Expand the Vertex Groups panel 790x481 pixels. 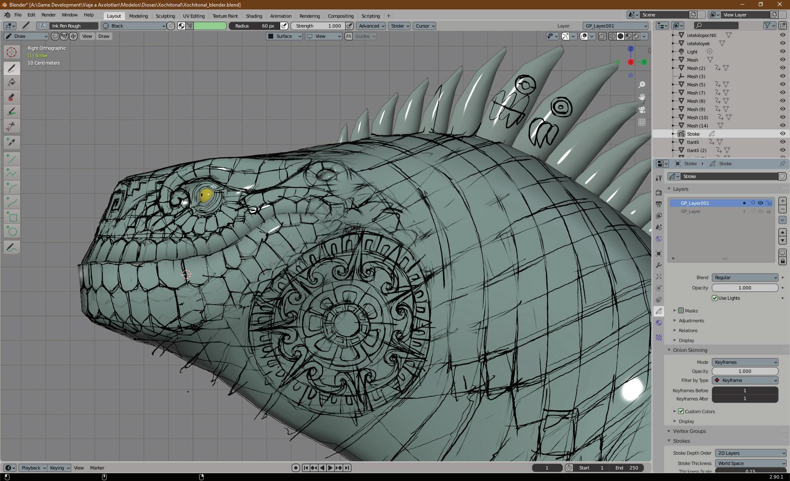689,431
